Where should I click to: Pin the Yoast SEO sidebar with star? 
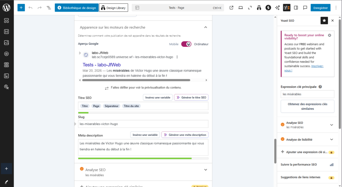pyautogui.click(x=324, y=20)
